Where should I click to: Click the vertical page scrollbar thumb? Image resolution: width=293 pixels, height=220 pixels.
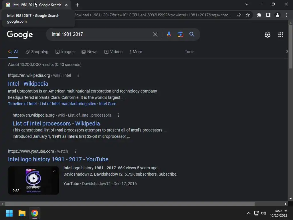coord(290,47)
